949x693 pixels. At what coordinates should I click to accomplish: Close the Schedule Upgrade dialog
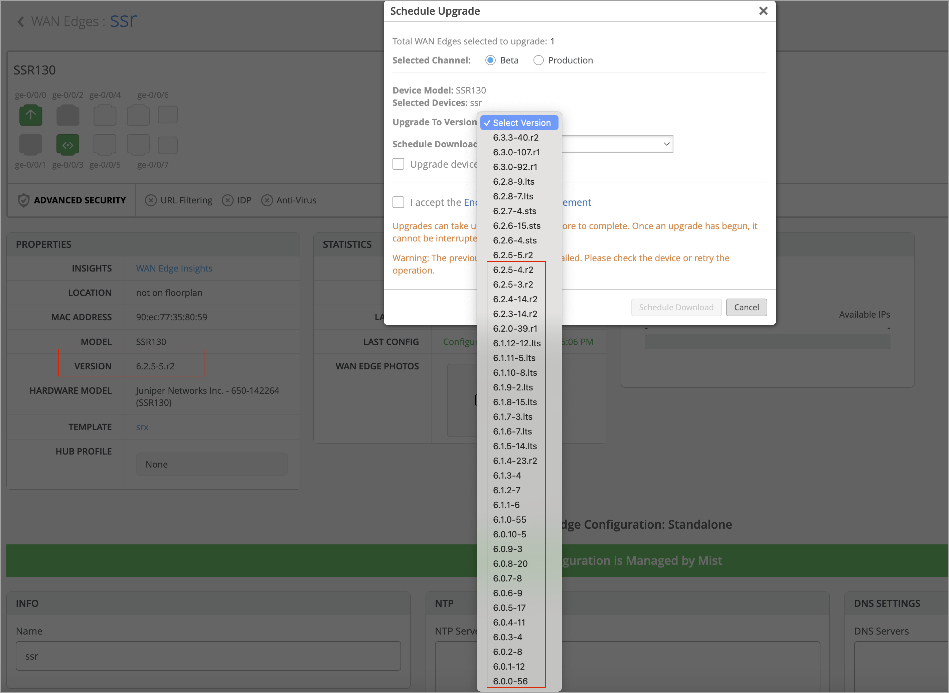[x=763, y=11]
